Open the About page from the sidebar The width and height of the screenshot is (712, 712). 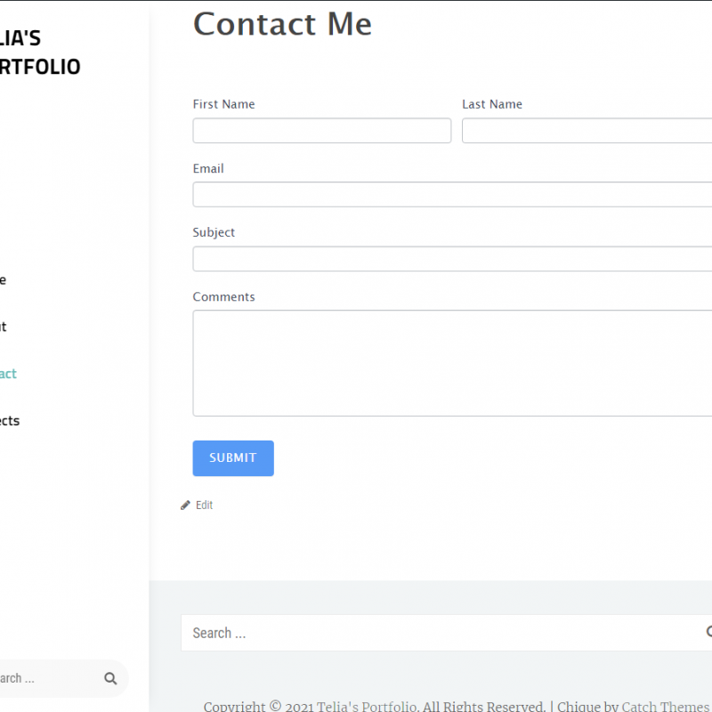[x=3, y=327]
